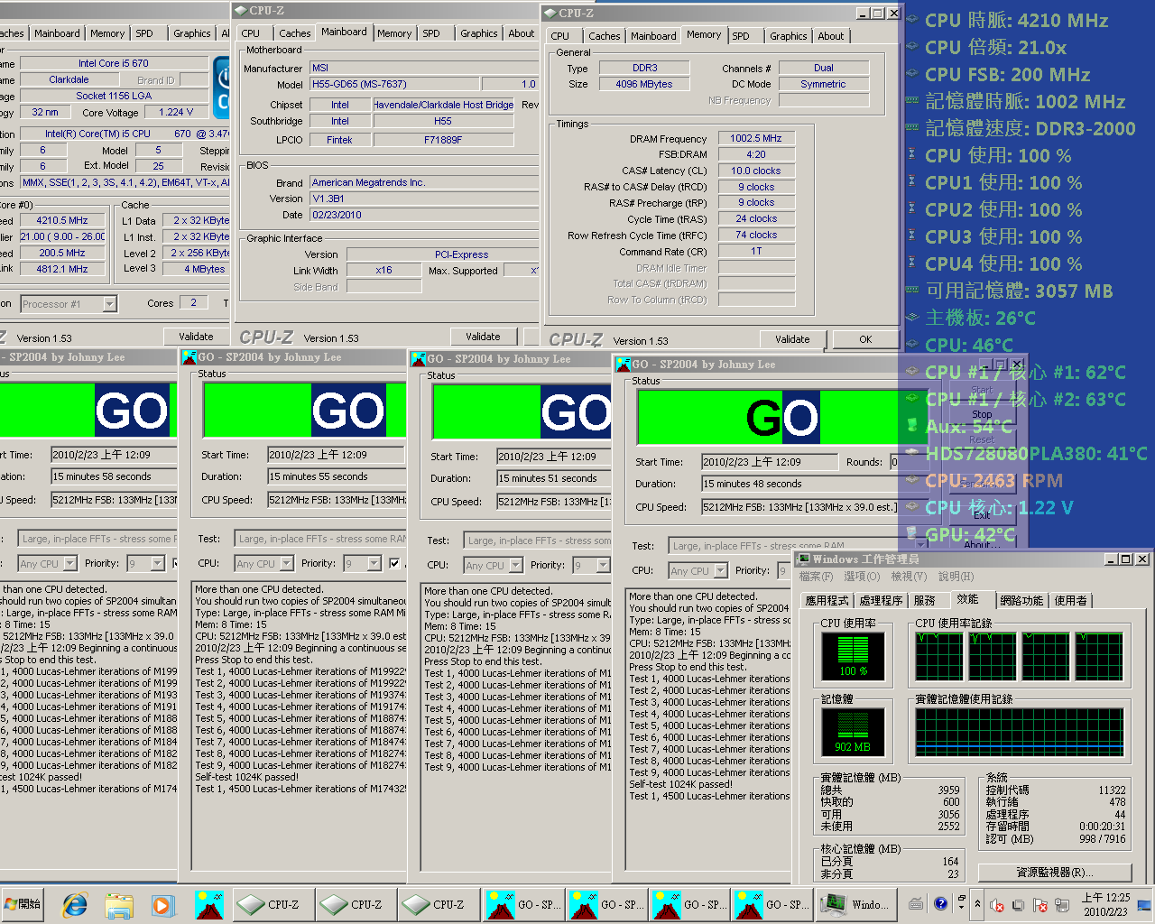
Task: Click Validate in the CPU-Z CPU window
Action: [x=196, y=337]
